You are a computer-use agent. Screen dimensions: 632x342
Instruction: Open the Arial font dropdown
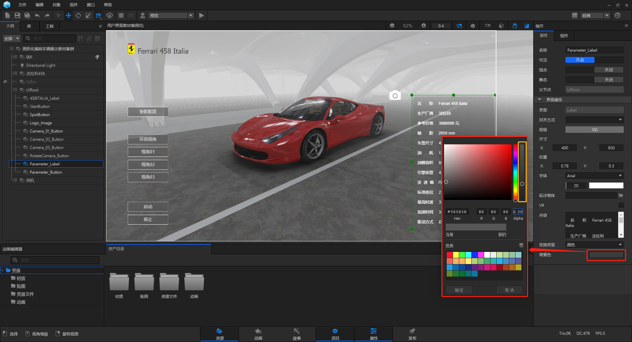click(594, 176)
